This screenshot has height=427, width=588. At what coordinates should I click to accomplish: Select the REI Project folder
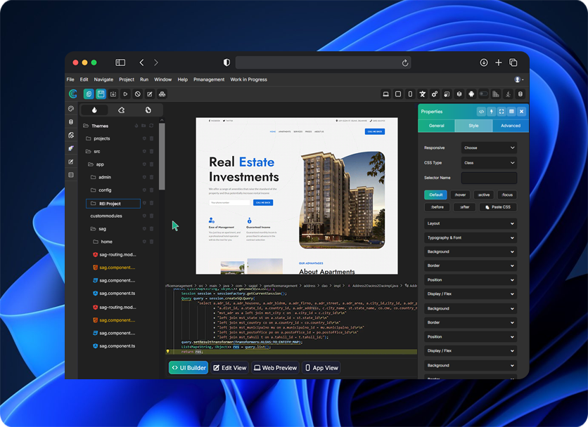[x=113, y=204]
